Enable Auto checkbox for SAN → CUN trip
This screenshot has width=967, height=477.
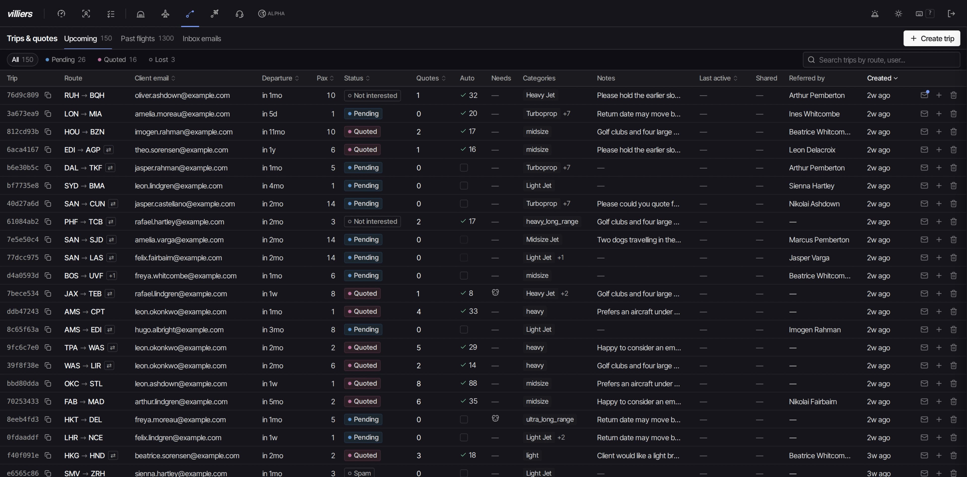(464, 203)
